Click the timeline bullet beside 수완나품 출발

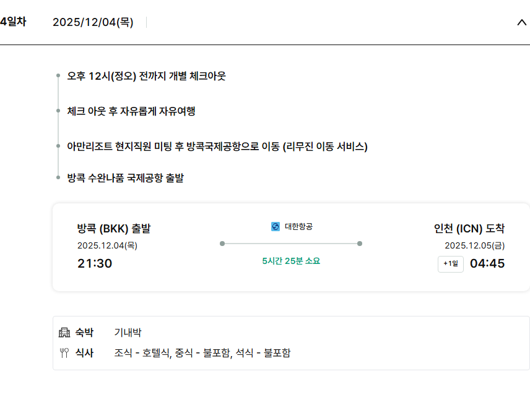pyautogui.click(x=58, y=178)
